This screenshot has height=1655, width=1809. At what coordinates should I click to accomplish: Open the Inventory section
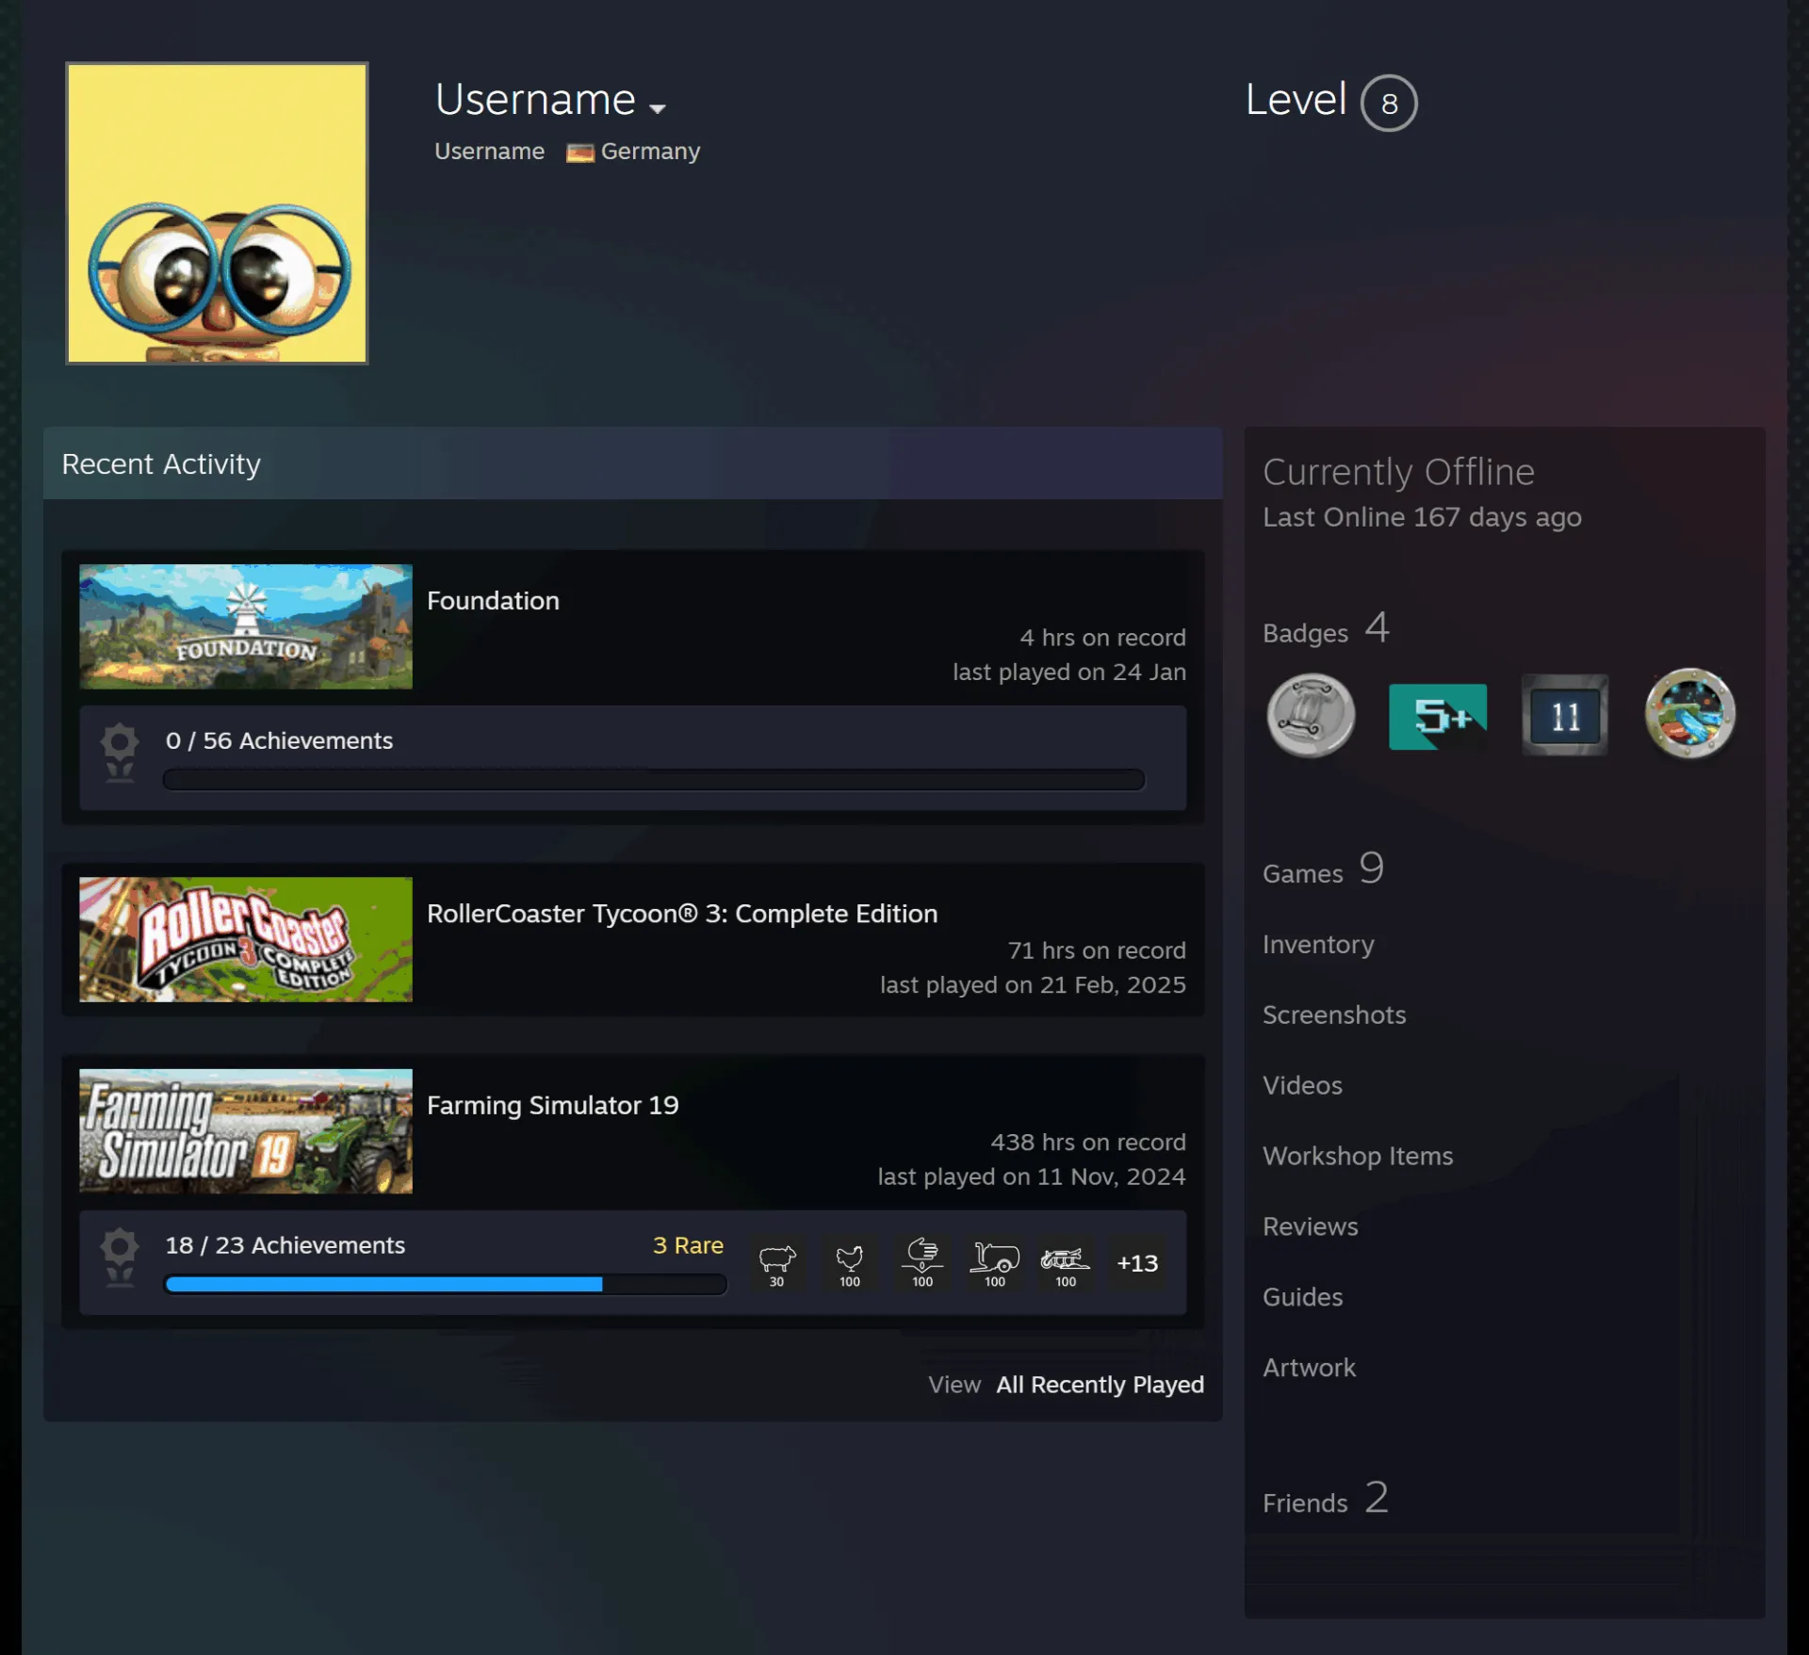click(x=1318, y=944)
